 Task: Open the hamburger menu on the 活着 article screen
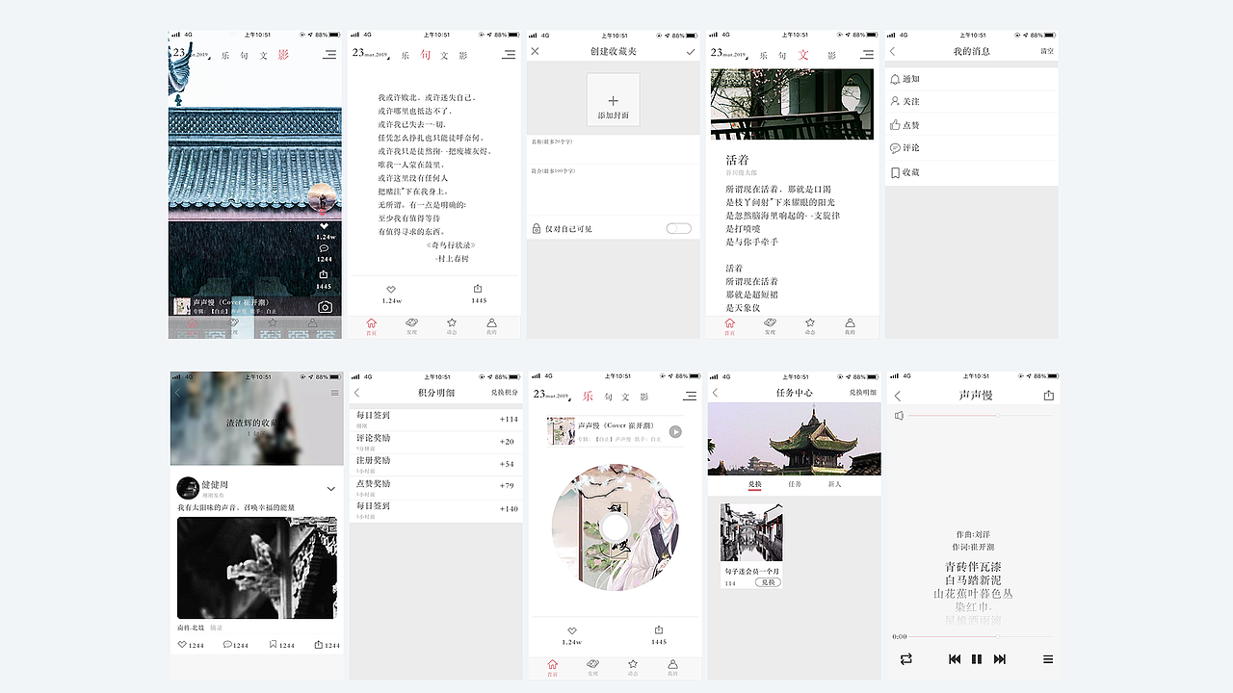pos(867,55)
